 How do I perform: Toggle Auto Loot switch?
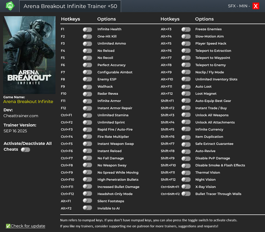click(x=186, y=87)
